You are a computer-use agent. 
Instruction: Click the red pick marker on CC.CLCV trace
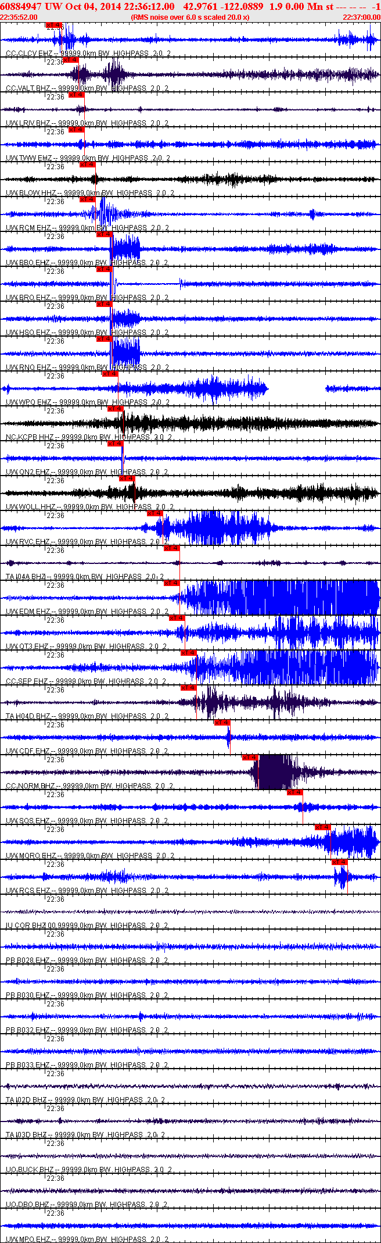click(53, 25)
